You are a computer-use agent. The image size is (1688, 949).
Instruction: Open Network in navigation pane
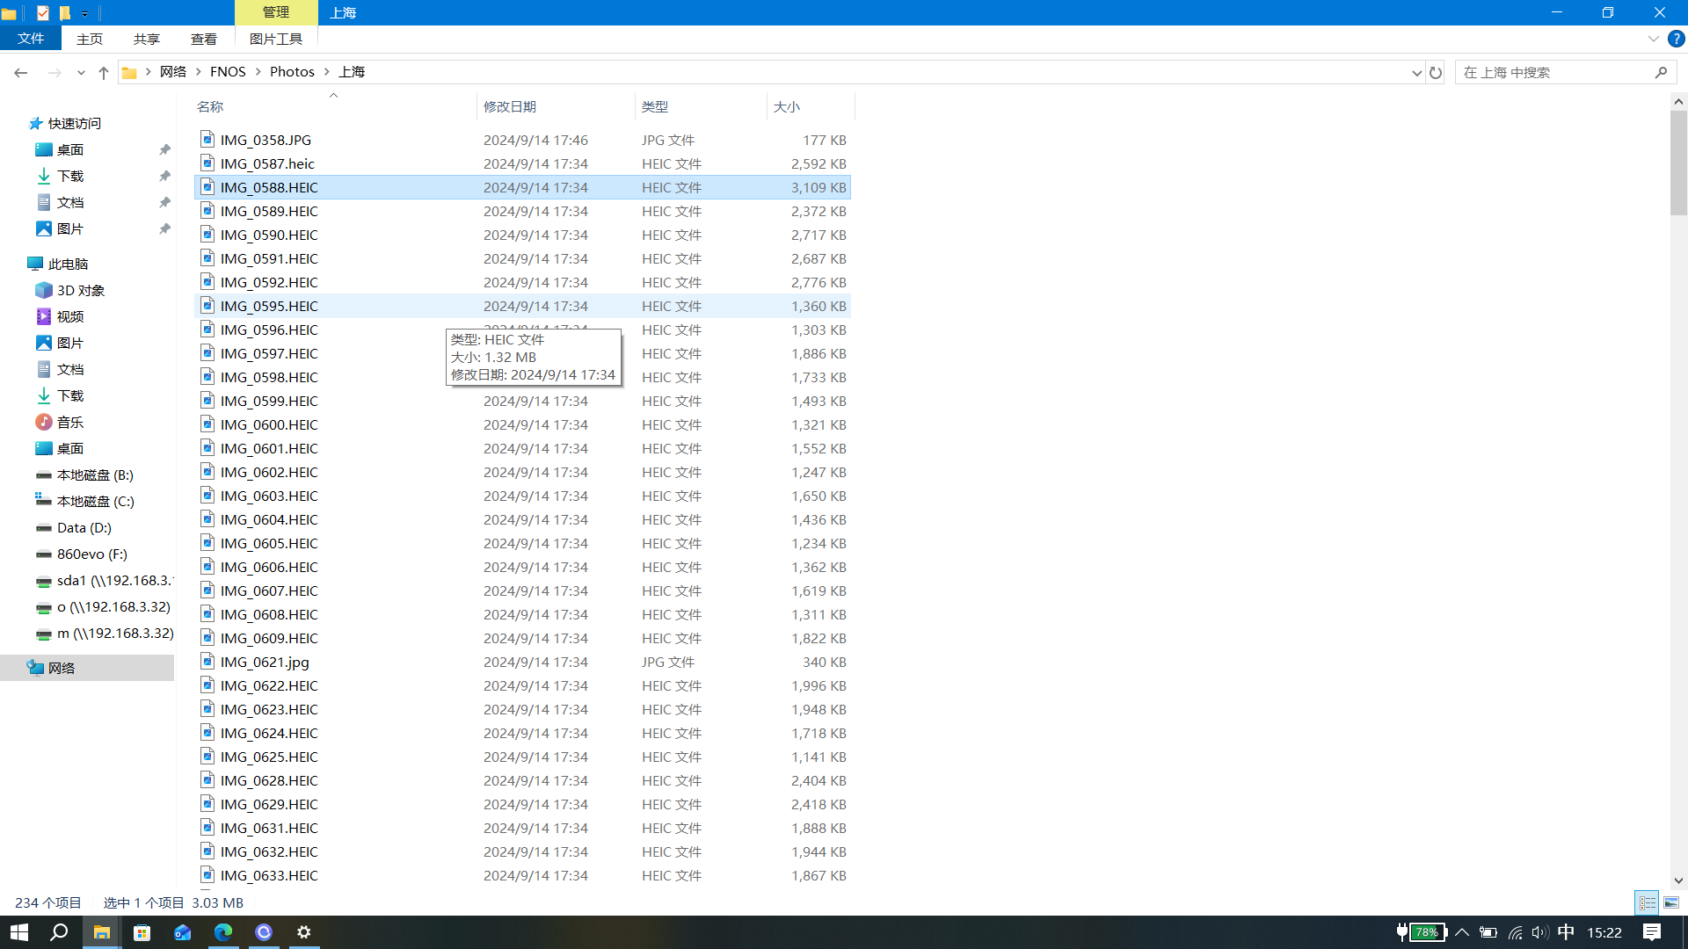click(62, 668)
